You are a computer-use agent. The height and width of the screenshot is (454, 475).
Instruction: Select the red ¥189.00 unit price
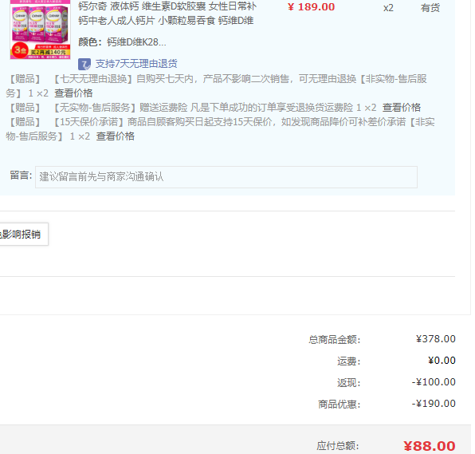pyautogui.click(x=311, y=7)
